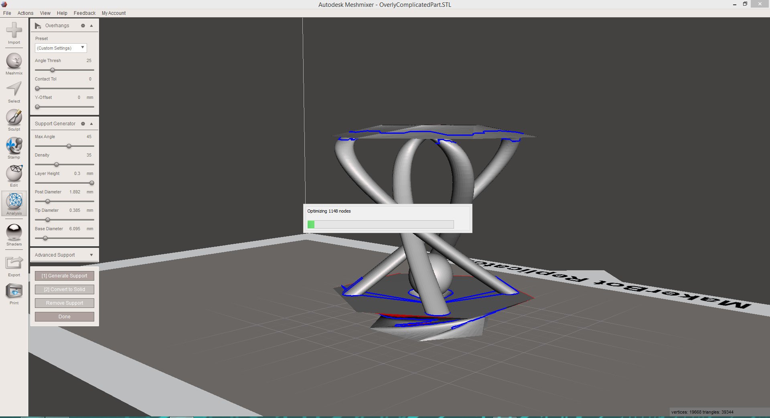Screen dimensions: 770x418
Task: Activate the Select tool
Action: click(14, 92)
